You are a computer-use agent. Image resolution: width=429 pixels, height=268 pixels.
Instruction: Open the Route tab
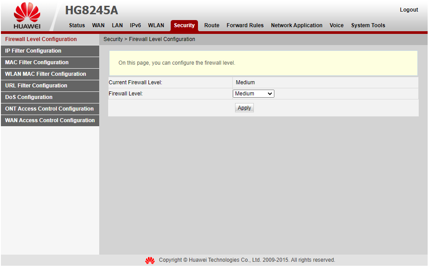click(211, 25)
